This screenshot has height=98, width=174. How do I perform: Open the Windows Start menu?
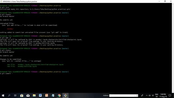[x=3, y=96]
